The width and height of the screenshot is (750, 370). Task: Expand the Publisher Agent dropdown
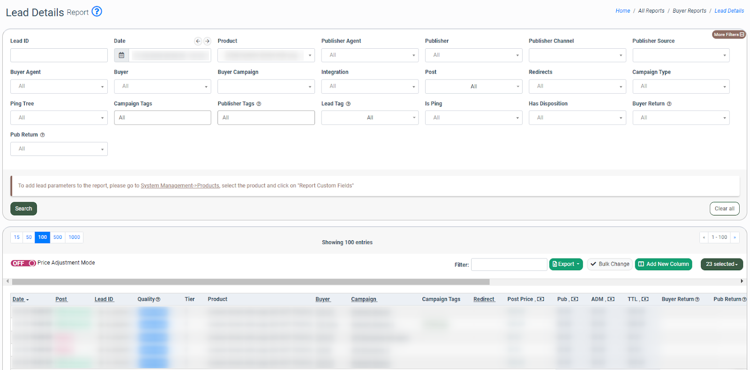point(370,55)
